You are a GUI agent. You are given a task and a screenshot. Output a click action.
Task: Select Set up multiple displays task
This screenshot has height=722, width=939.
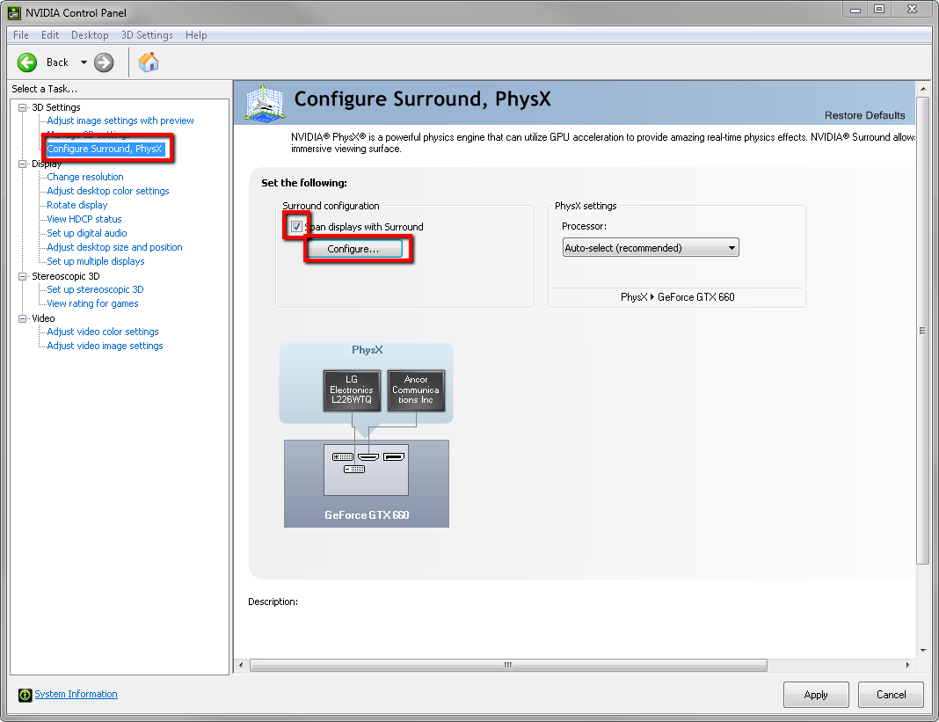coord(96,261)
